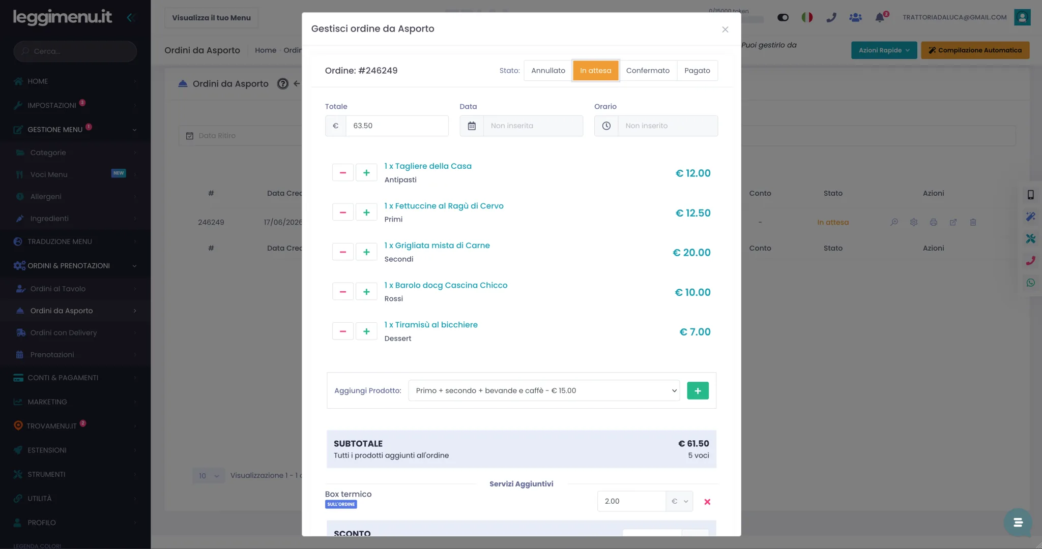Expand the Azioni Rapide dropdown
This screenshot has width=1042, height=549.
[884, 50]
